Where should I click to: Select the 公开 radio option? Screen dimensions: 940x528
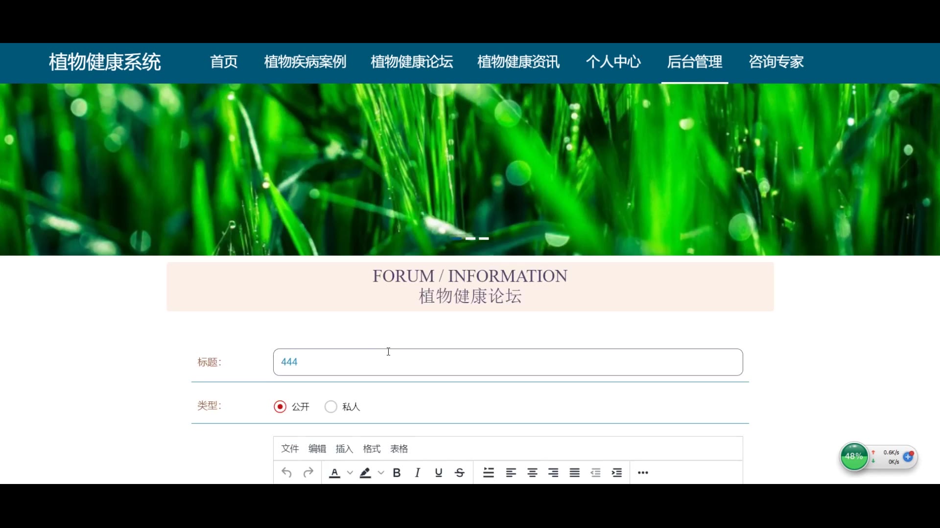pos(280,407)
